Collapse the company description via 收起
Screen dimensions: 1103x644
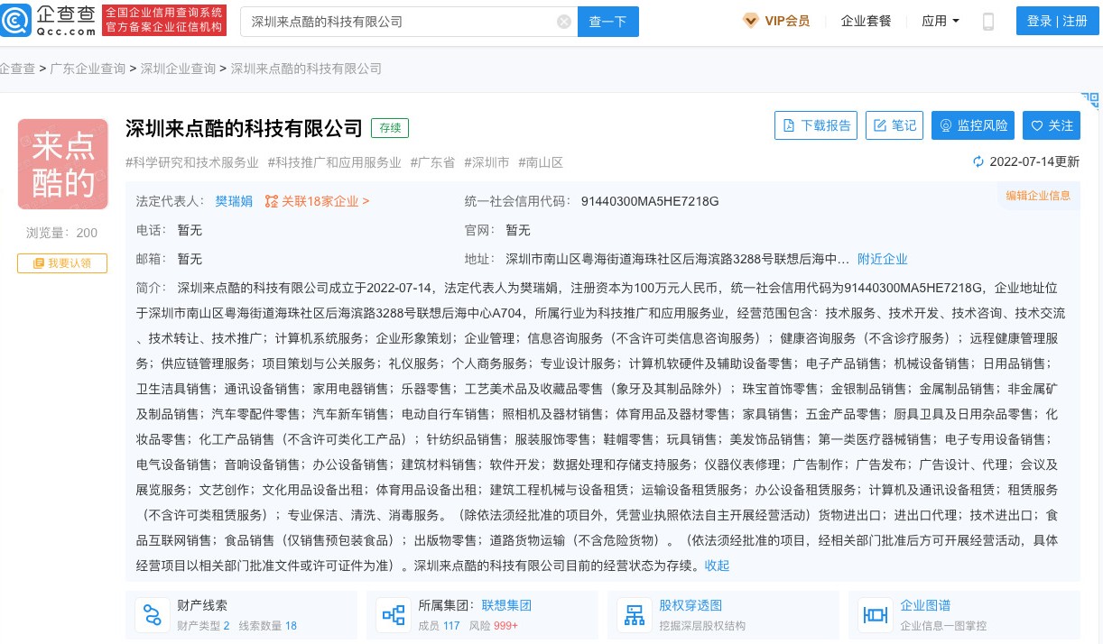pyautogui.click(x=717, y=566)
